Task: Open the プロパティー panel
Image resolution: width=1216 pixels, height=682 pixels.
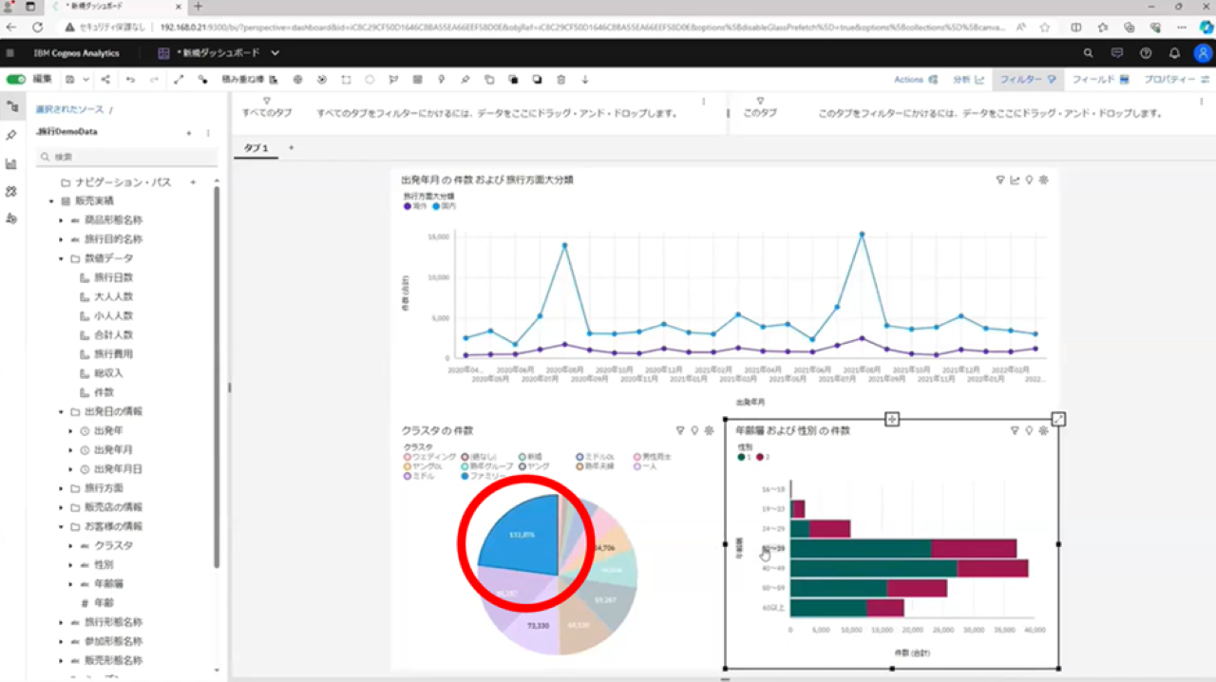Action: coord(1175,80)
